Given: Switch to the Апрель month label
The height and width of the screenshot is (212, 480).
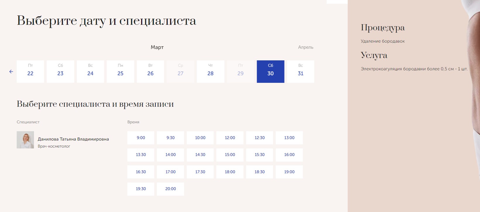Looking at the screenshot, I should click(x=306, y=47).
